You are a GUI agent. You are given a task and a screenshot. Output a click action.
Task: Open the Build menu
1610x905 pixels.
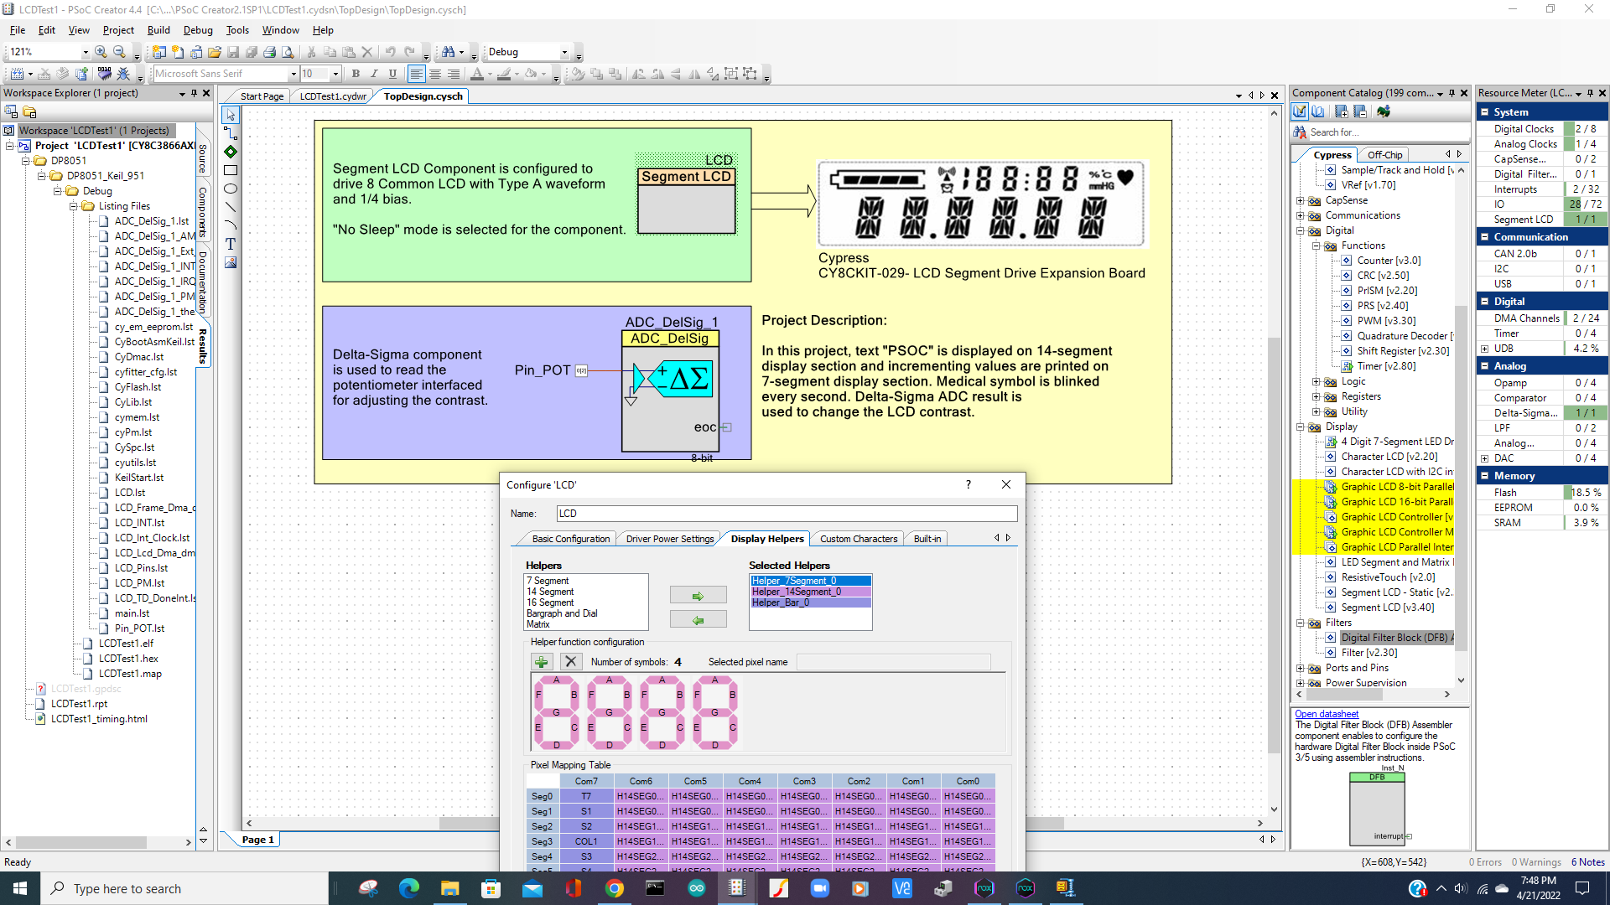pyautogui.click(x=158, y=30)
